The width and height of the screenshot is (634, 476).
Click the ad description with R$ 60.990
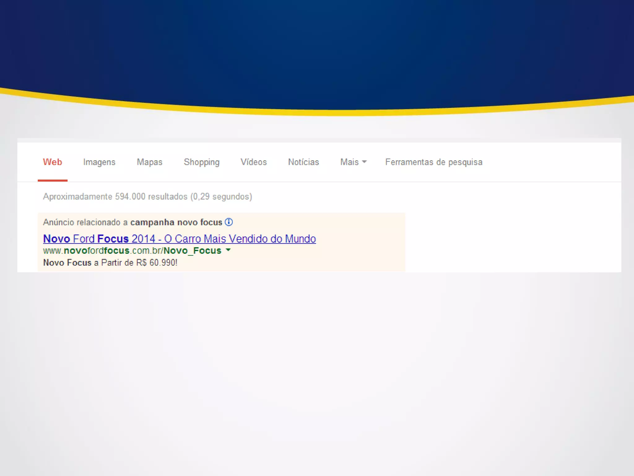coord(110,262)
